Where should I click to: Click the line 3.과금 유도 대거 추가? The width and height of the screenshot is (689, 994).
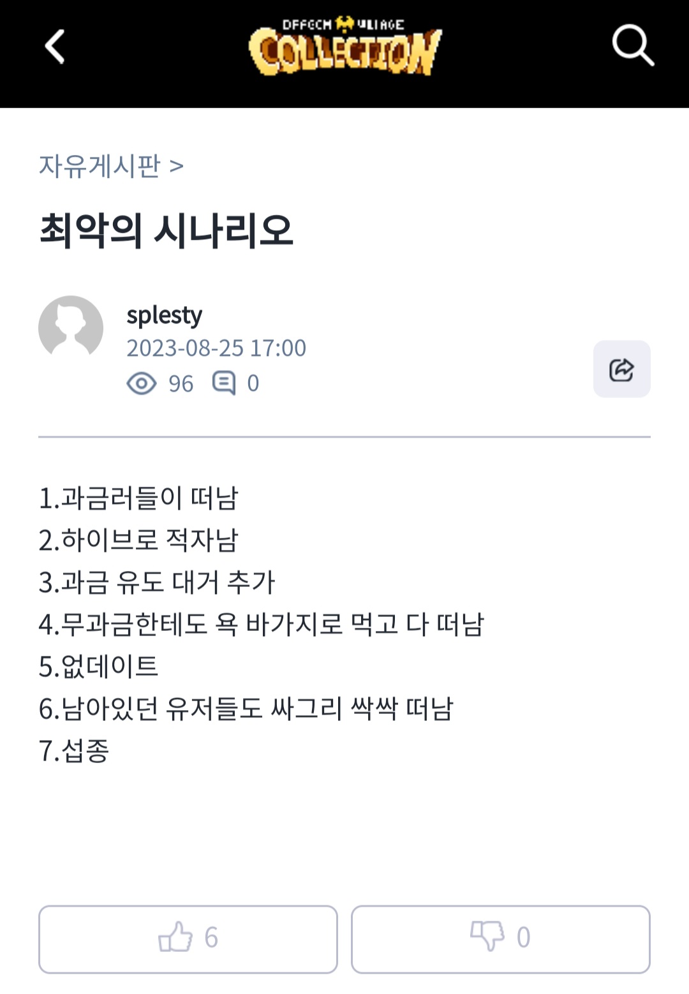click(x=157, y=582)
